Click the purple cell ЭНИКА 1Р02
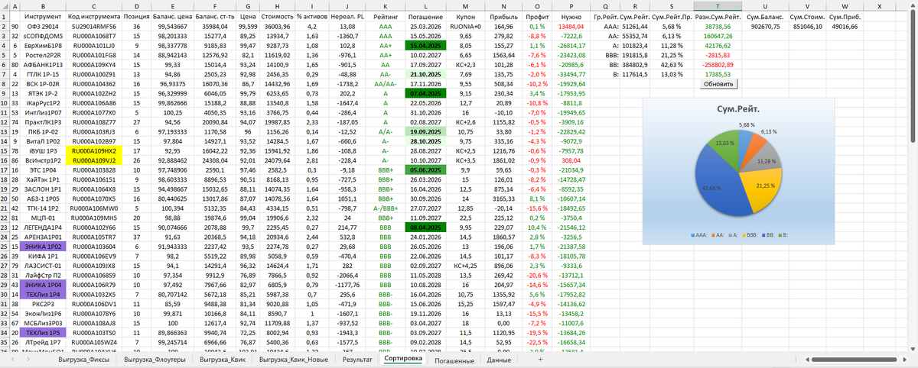Screen dimensions: 918x368 [x=43, y=247]
